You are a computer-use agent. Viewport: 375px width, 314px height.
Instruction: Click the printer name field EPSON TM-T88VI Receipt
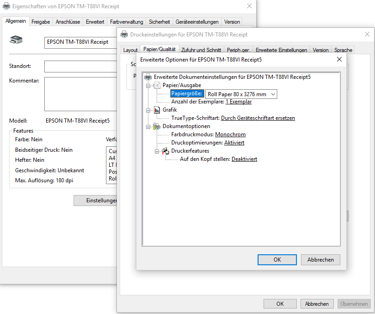(x=80, y=42)
